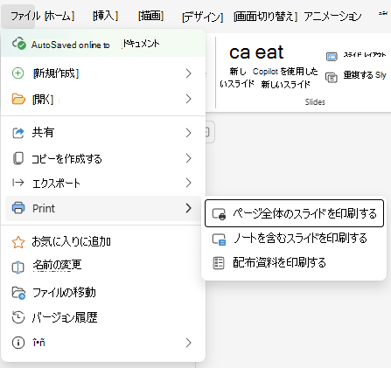Screen dimensions: 391x368
Task: Expand the コピーを作成する submenu chevron
Action: pyautogui.click(x=188, y=158)
